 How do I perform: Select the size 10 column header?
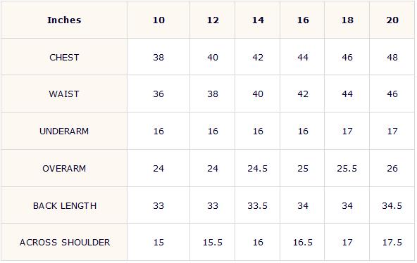coord(158,20)
